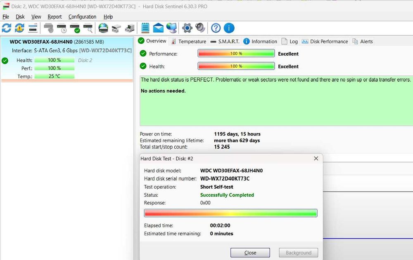Click the greyed-out disk icon in toolbar
Viewport: 413px width, 260px height.
(x=48, y=28)
